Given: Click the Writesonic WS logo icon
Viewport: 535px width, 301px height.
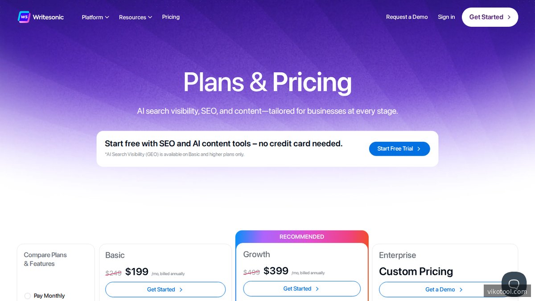Looking at the screenshot, I should coord(24,17).
